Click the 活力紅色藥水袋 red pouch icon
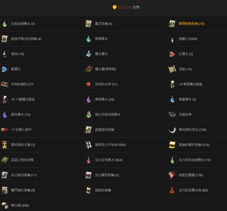 172,190
